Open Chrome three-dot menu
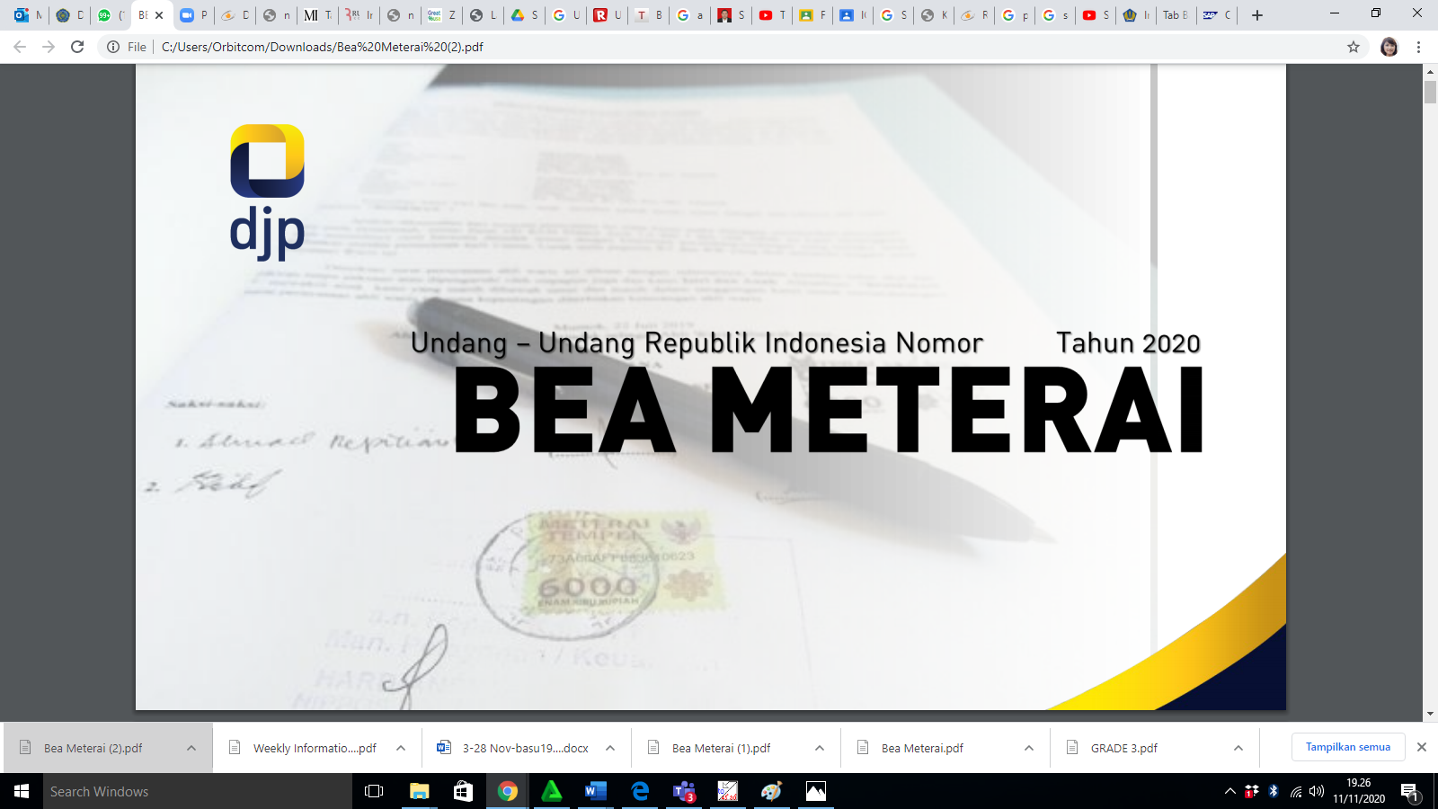 (1418, 47)
